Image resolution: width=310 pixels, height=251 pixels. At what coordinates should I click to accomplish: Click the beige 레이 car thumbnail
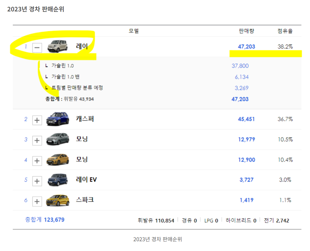coord(57,46)
